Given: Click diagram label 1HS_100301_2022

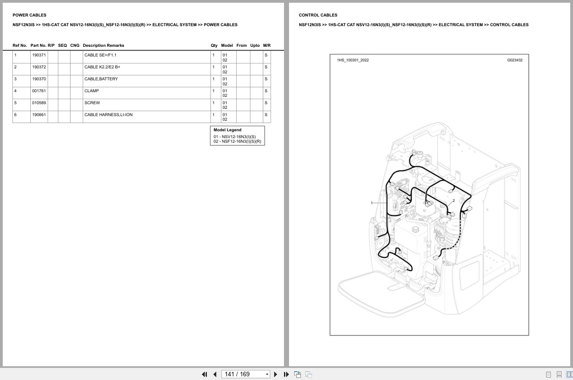Looking at the screenshot, I should point(353,60).
